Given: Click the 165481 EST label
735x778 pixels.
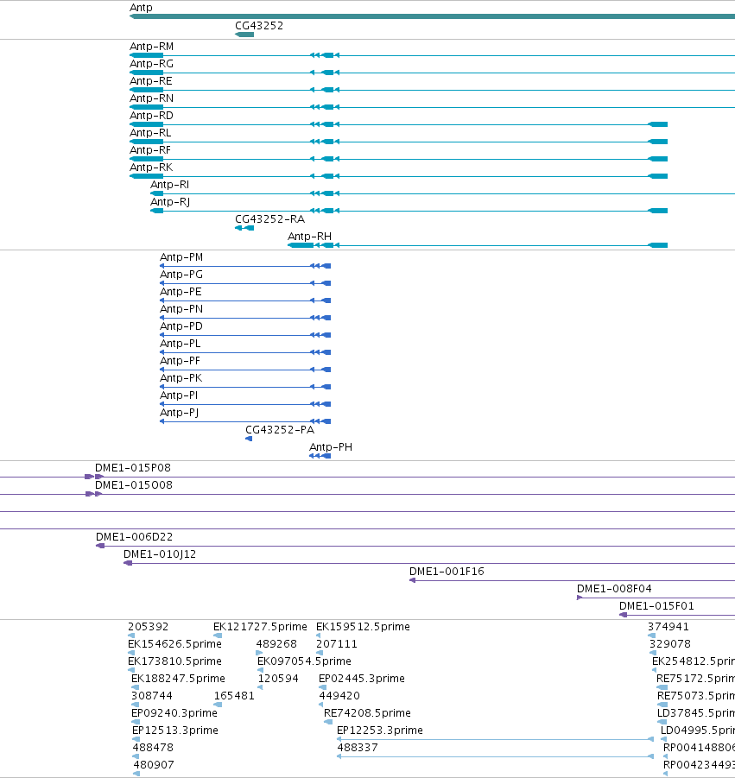Looking at the screenshot, I should point(234,696).
